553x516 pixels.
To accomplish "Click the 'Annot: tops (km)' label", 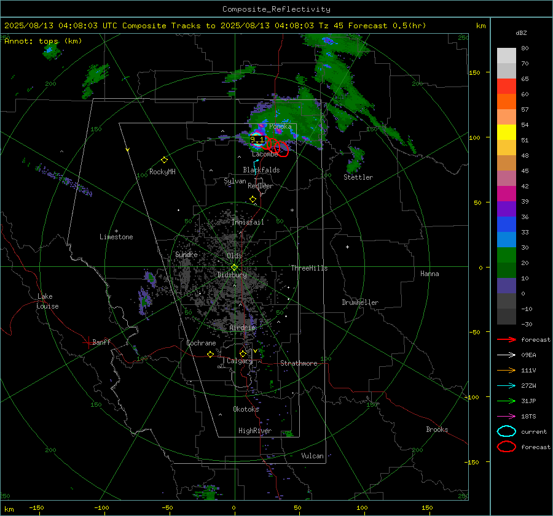I will pos(43,41).
